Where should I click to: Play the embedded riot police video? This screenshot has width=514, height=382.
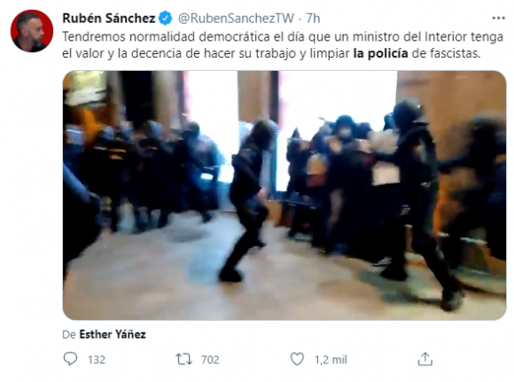tap(284, 195)
